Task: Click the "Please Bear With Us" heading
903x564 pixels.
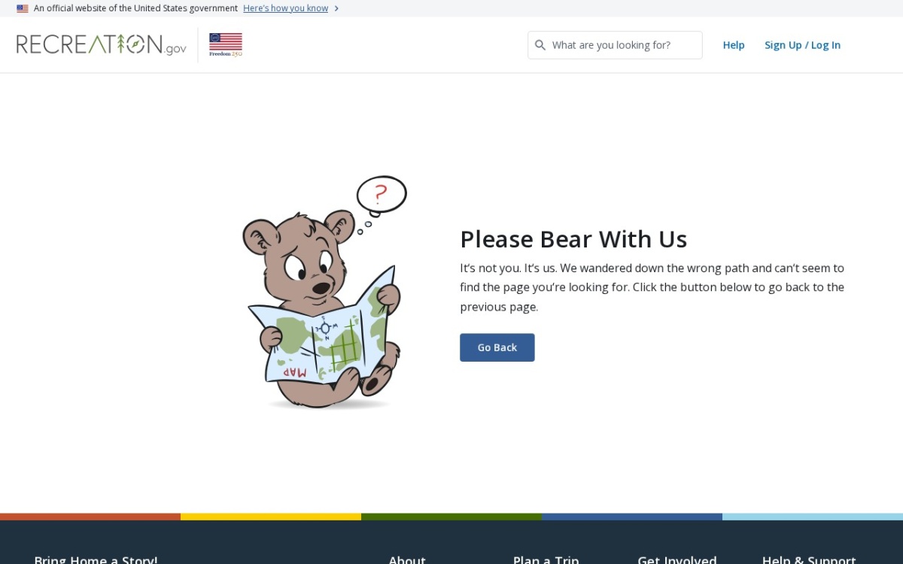Action: [573, 239]
